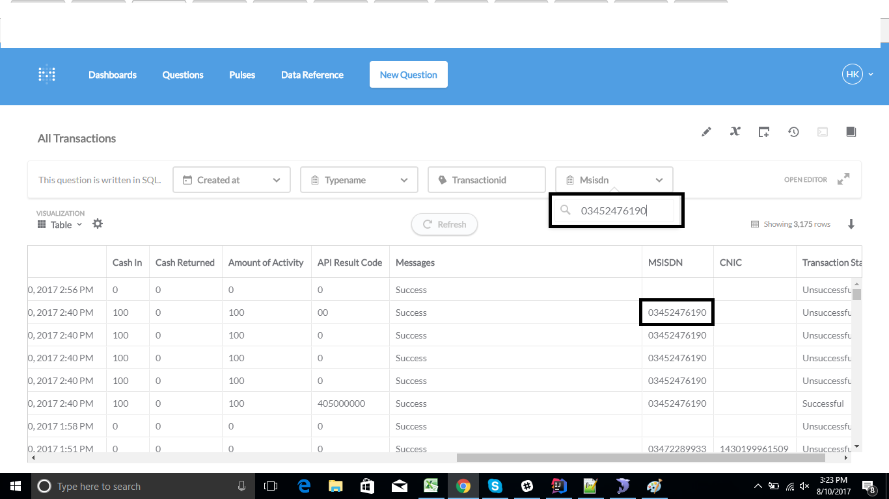The image size is (889, 499).
Task: Expand the Msisdn filter dropdown
Action: (659, 179)
